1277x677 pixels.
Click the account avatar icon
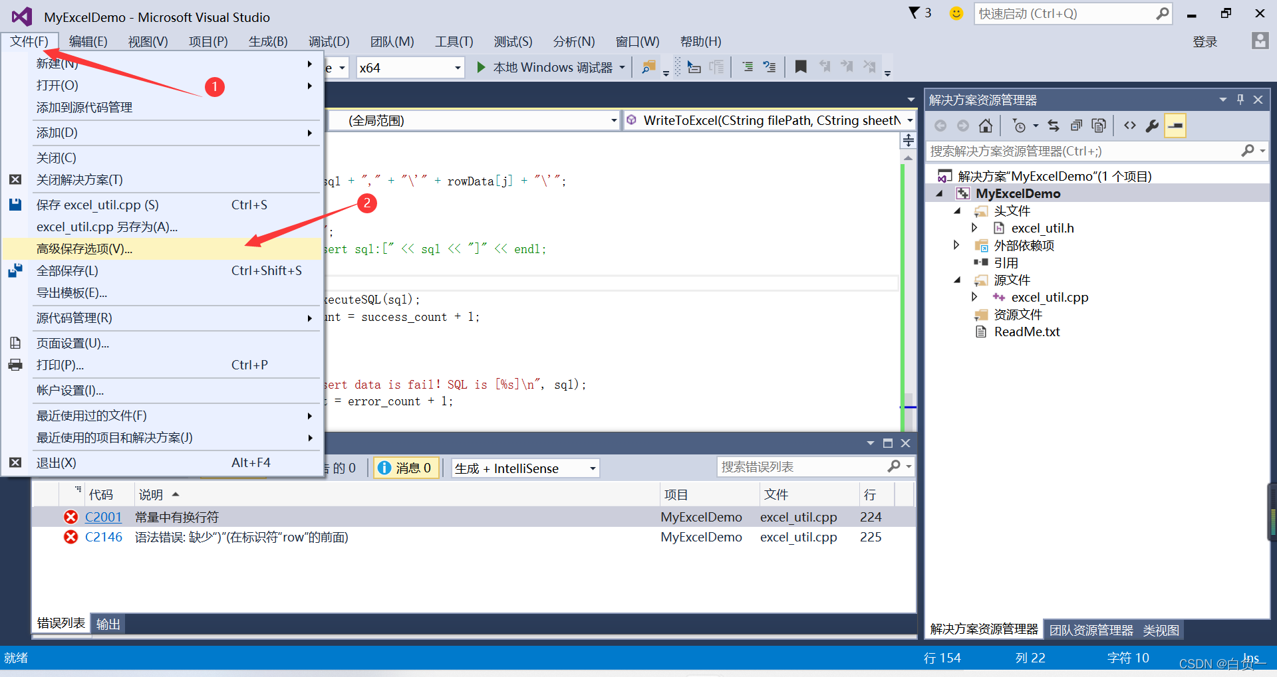(1260, 41)
